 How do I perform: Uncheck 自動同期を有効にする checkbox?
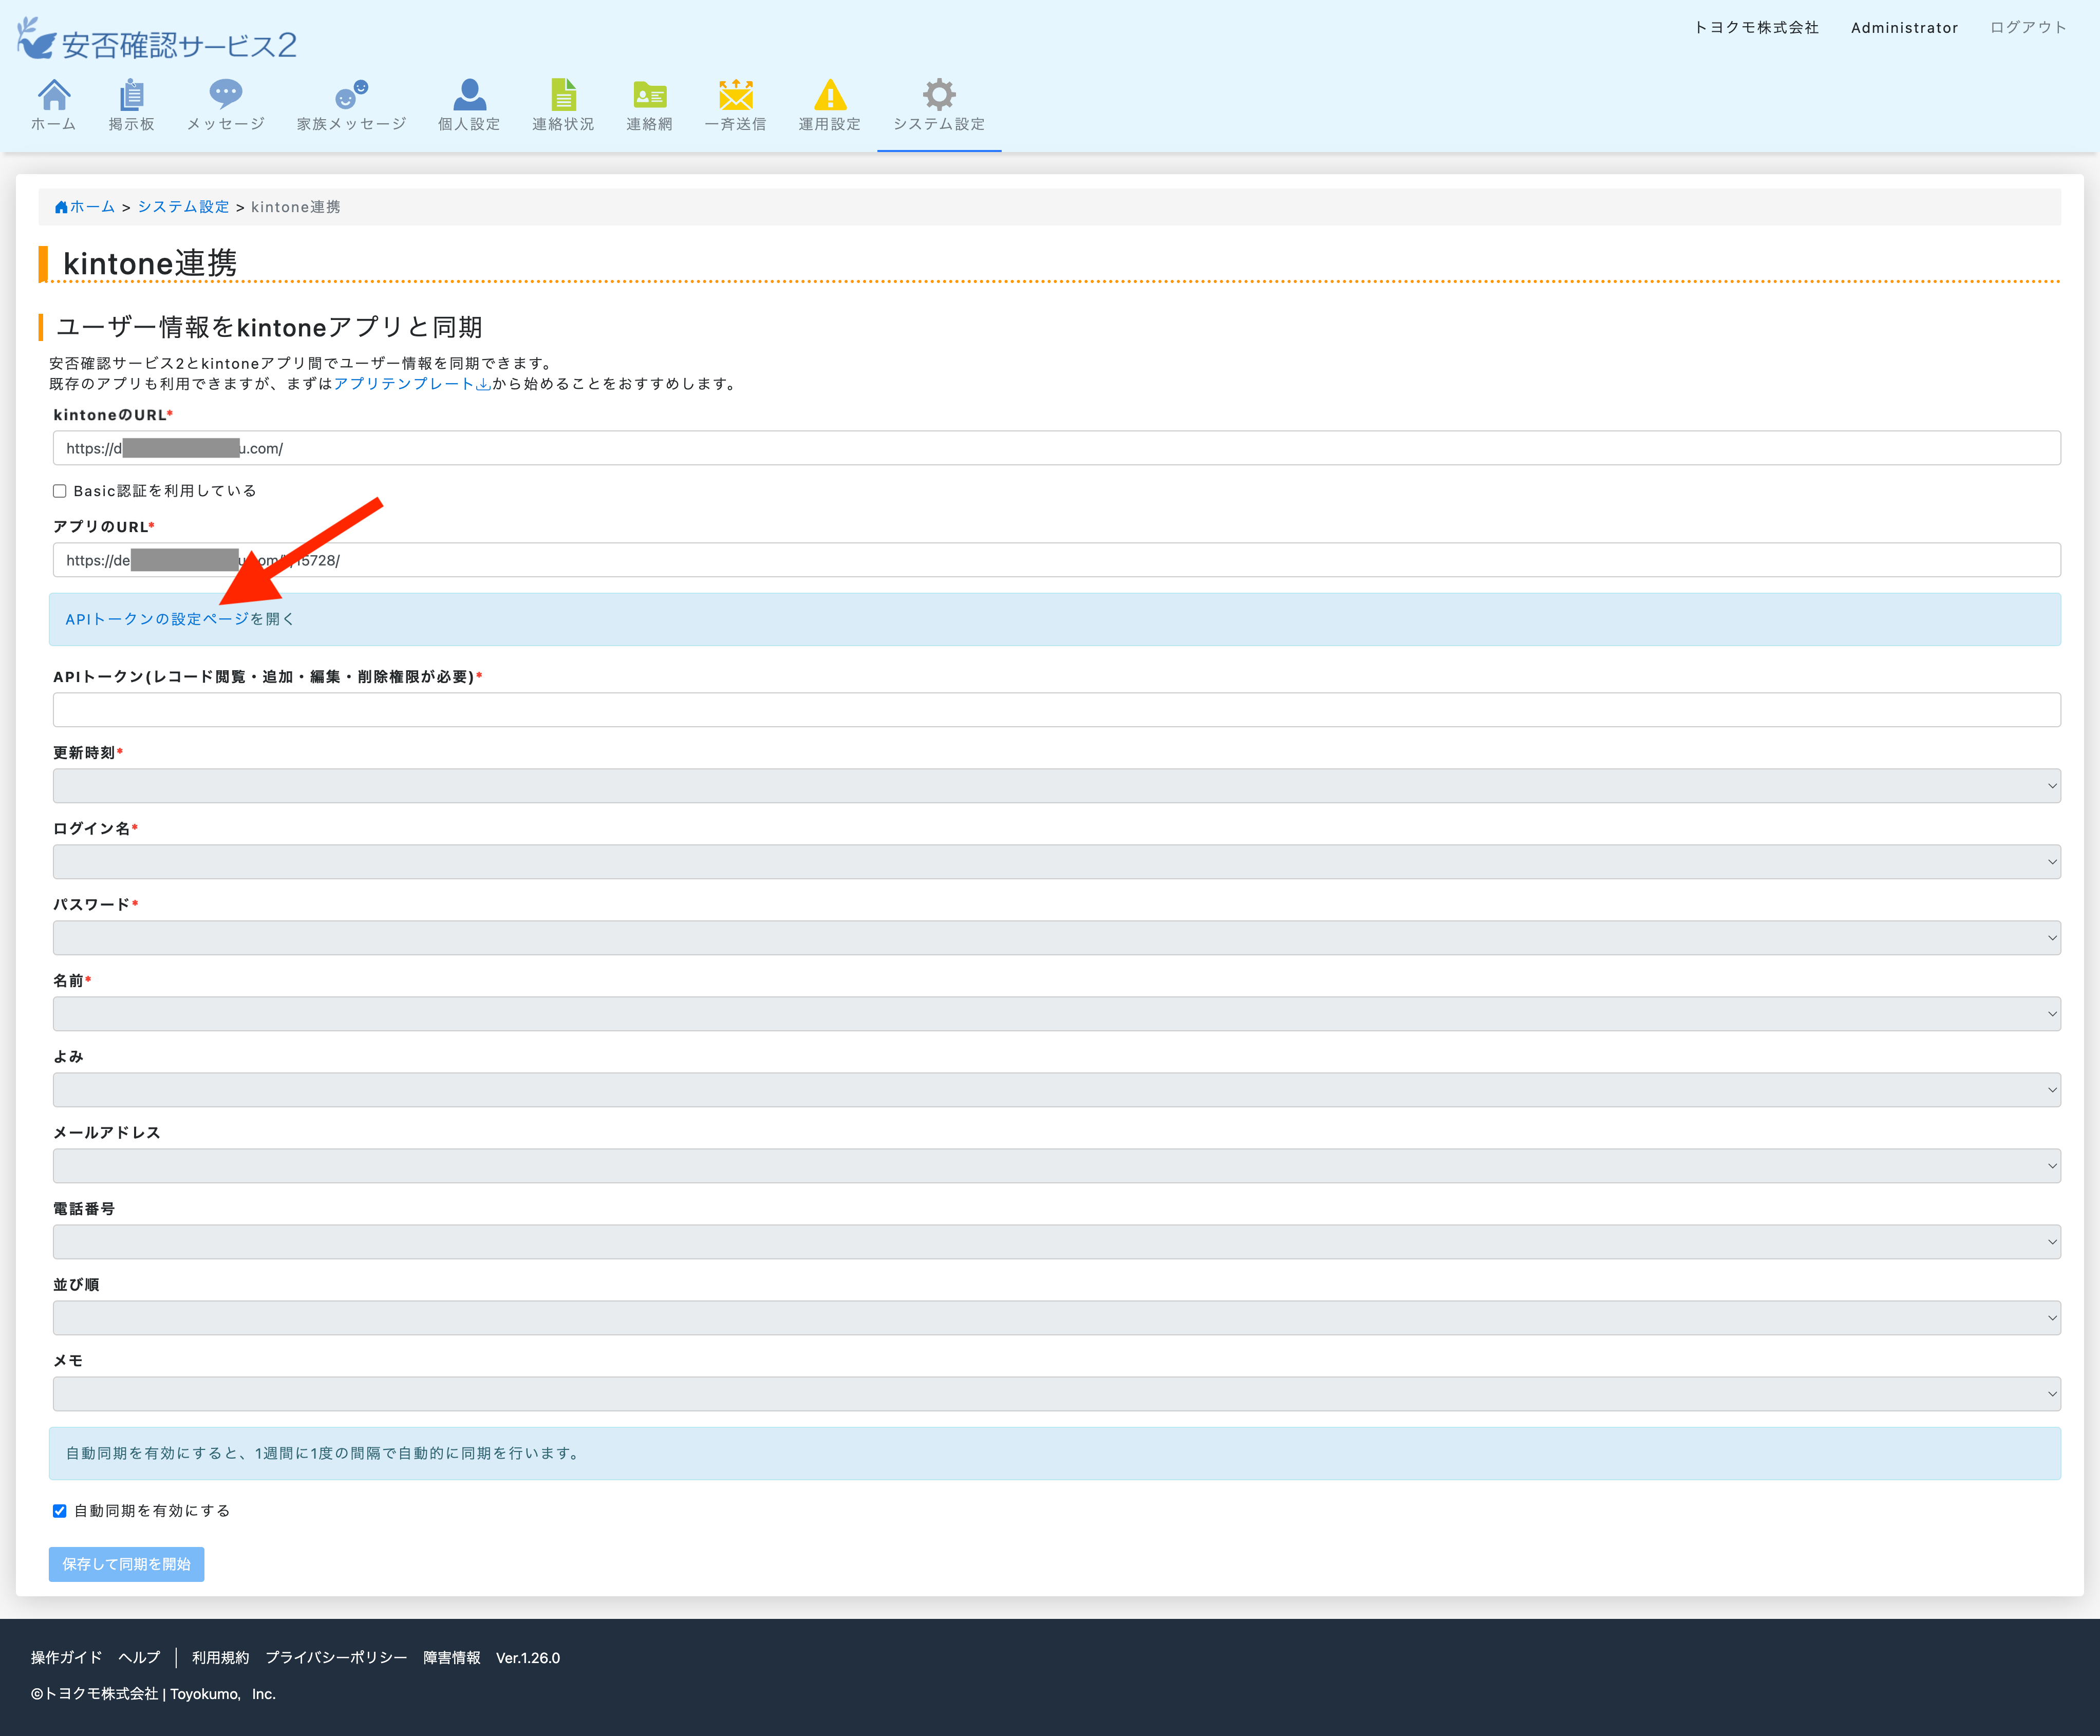tap(60, 1511)
